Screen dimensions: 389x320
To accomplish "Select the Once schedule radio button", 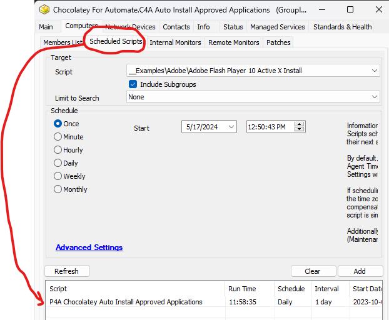I will pyautogui.click(x=58, y=124).
